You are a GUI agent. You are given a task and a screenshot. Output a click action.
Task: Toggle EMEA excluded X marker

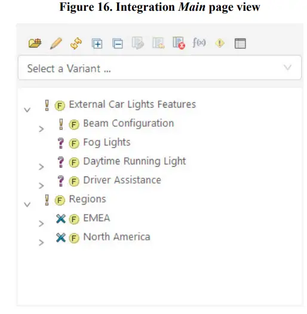(61, 218)
